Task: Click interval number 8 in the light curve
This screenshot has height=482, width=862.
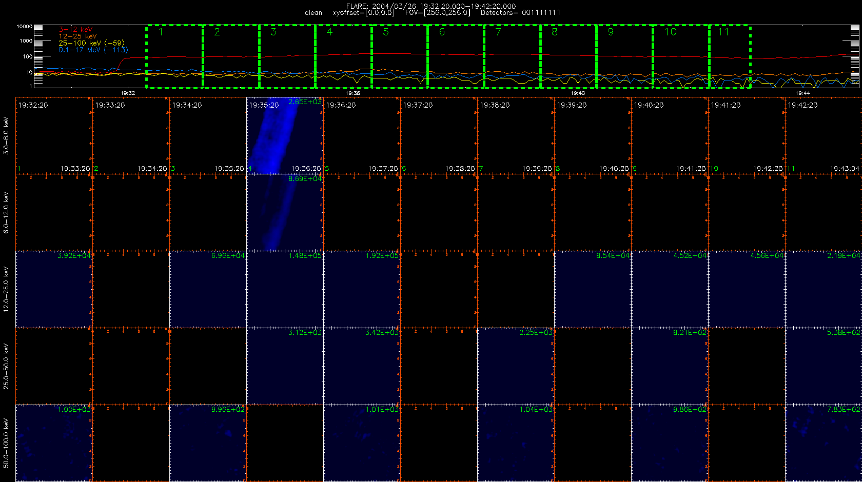Action: (554, 32)
